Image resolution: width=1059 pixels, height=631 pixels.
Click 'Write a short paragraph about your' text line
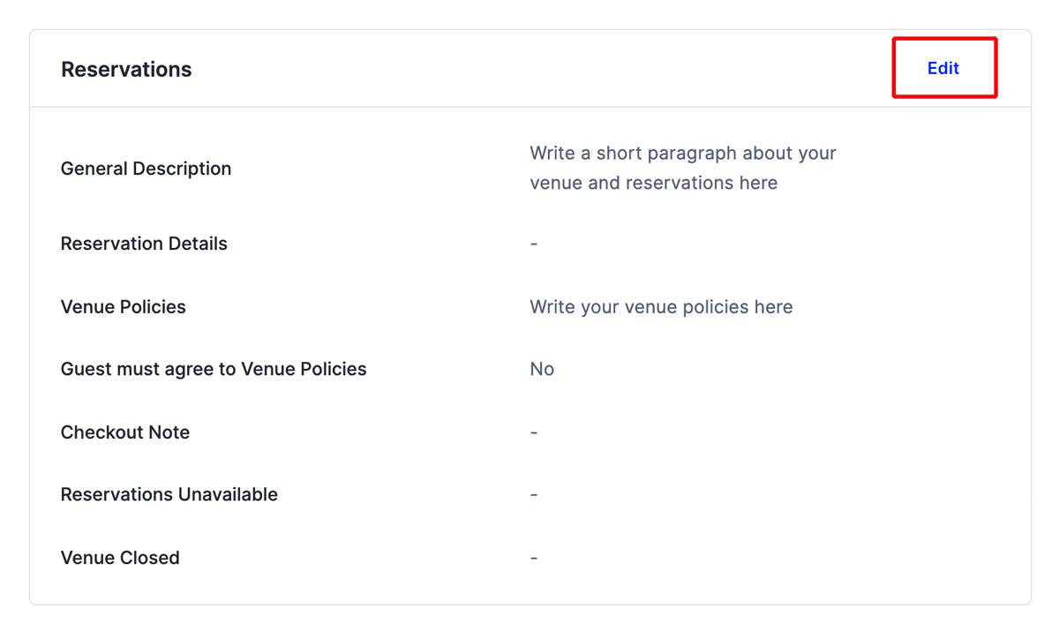[x=682, y=153]
